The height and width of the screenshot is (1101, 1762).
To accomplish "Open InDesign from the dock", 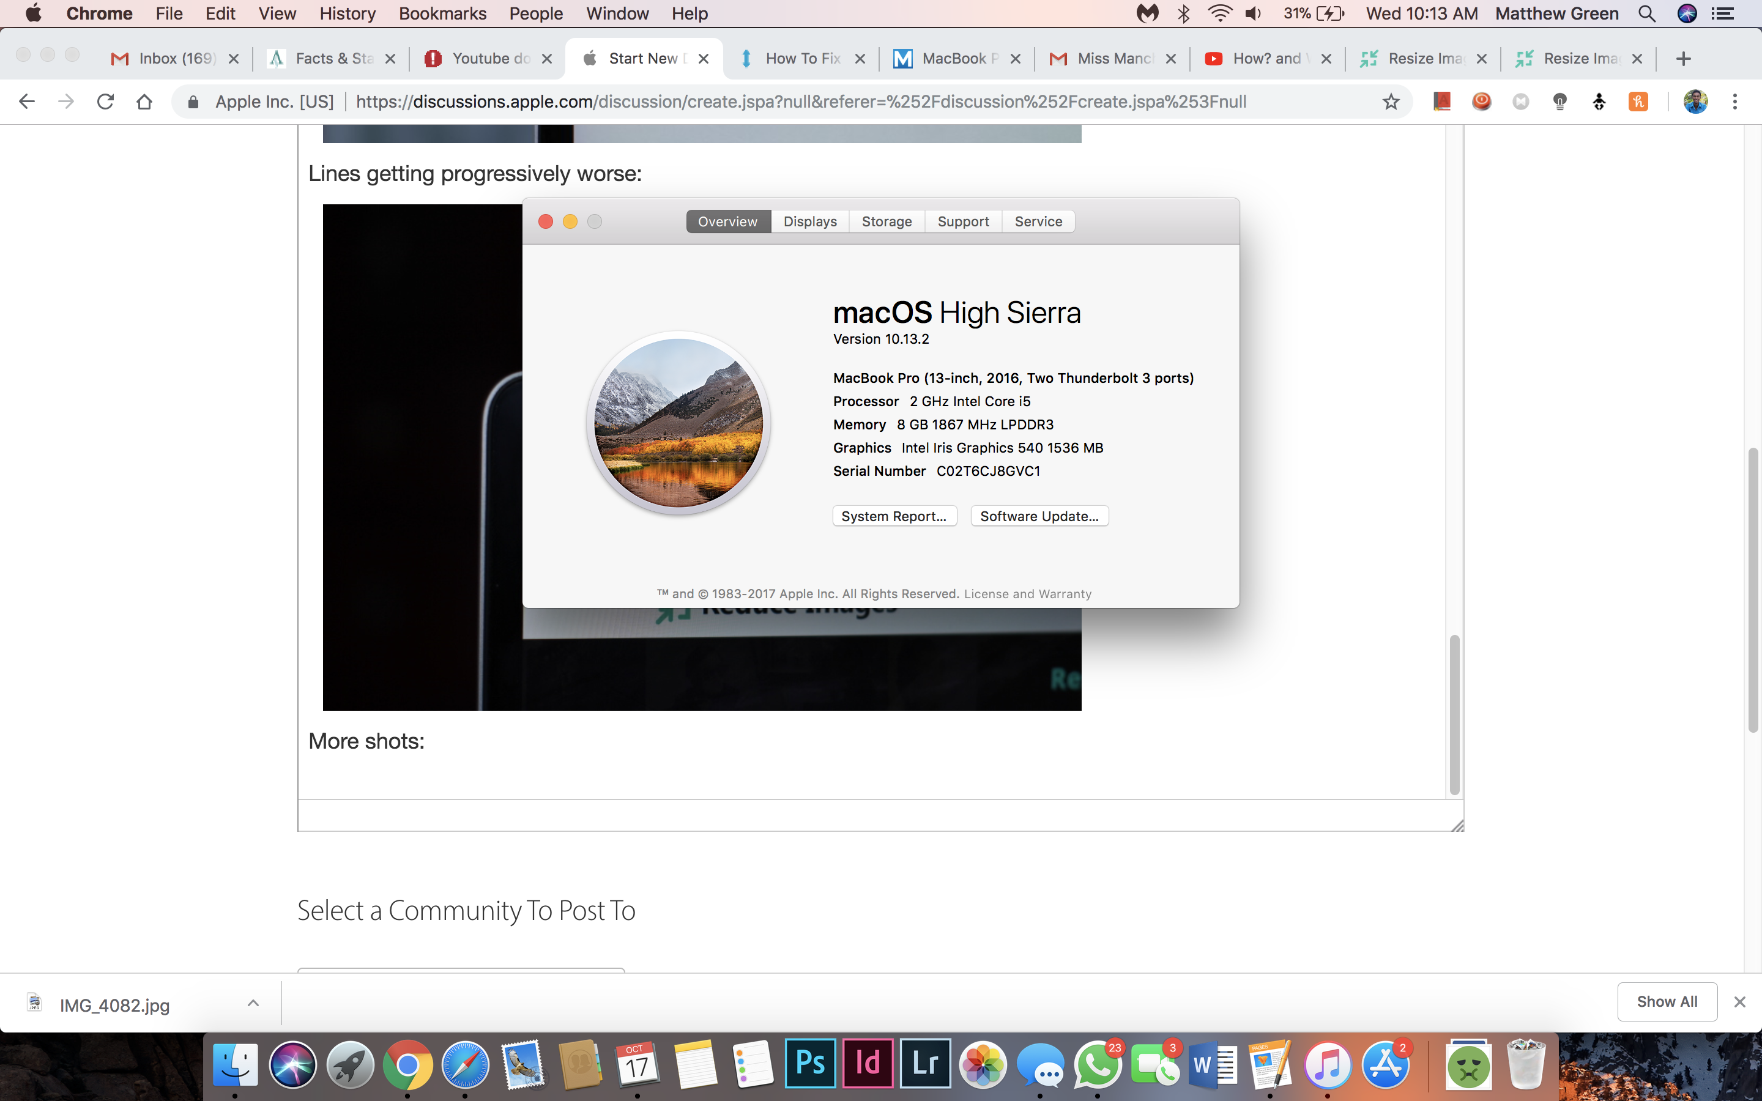I will point(867,1063).
